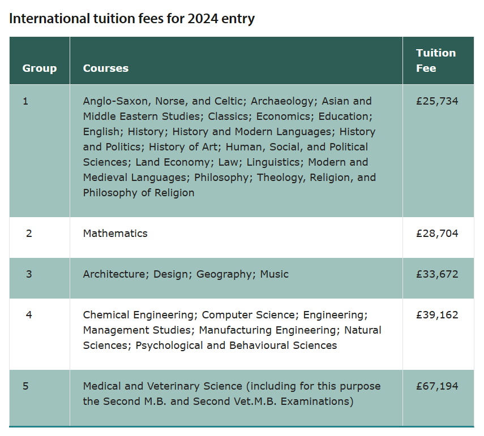Viewport: 484px width, 436px height.
Task: Select the Group 1 number cell
Action: (25, 101)
